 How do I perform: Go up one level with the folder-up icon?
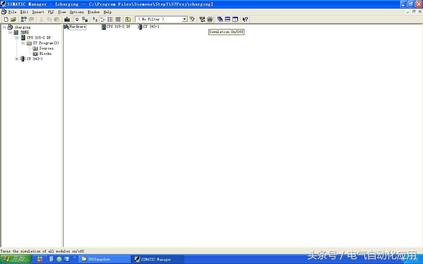coord(128,19)
